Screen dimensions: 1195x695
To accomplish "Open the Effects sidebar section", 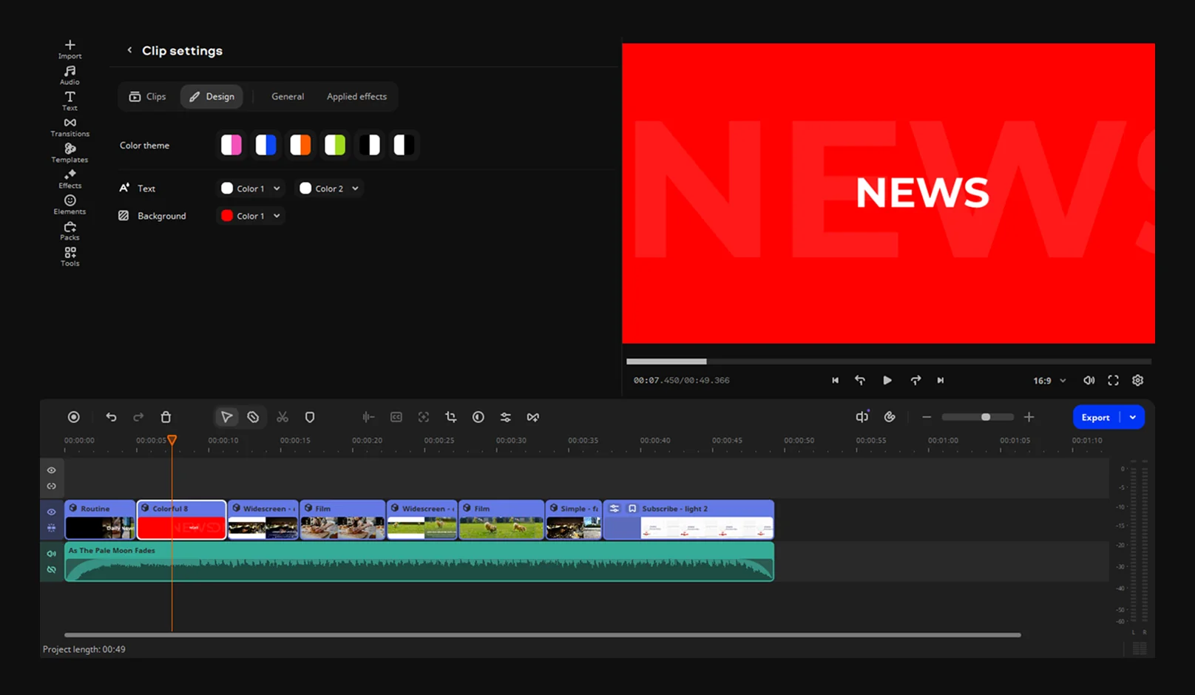I will tap(70, 179).
